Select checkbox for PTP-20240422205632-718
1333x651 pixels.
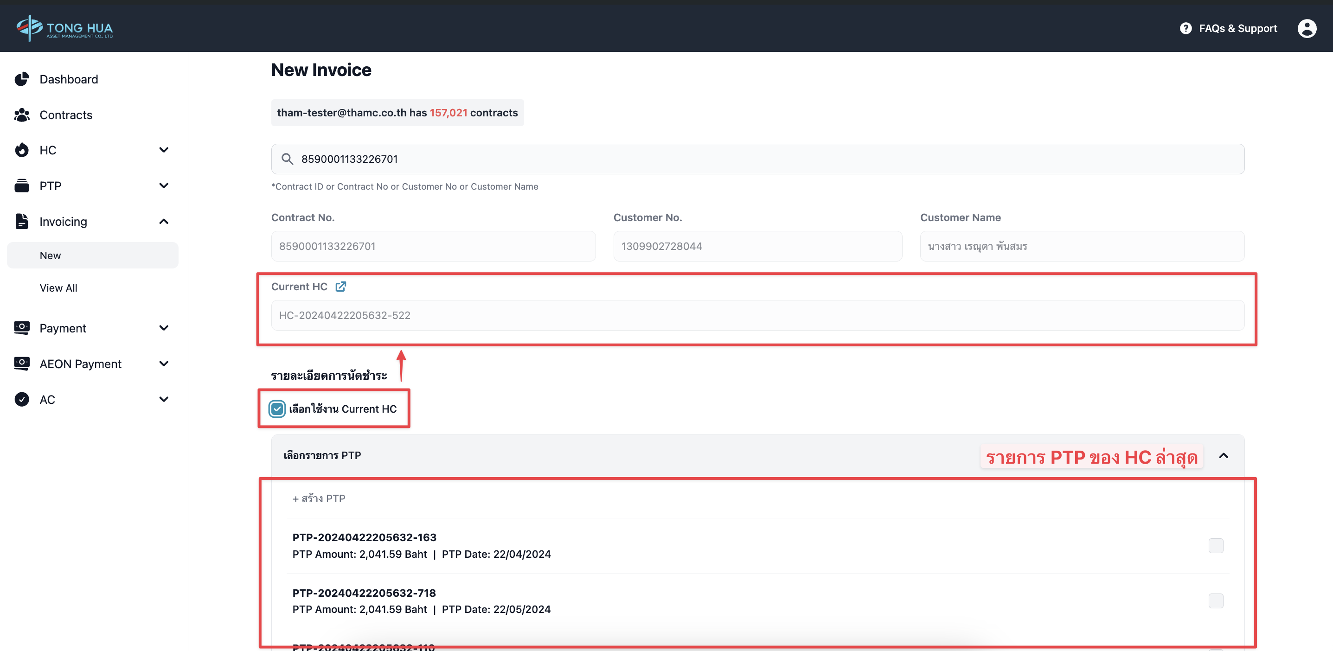pyautogui.click(x=1216, y=601)
